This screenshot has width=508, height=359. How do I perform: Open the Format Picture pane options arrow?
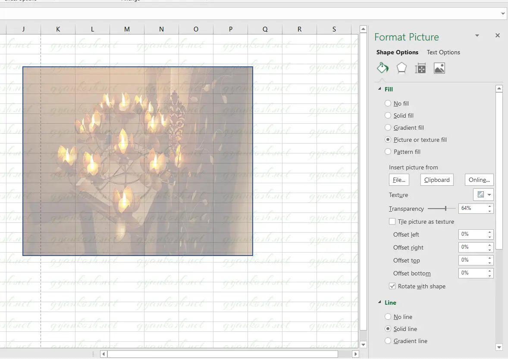point(477,35)
